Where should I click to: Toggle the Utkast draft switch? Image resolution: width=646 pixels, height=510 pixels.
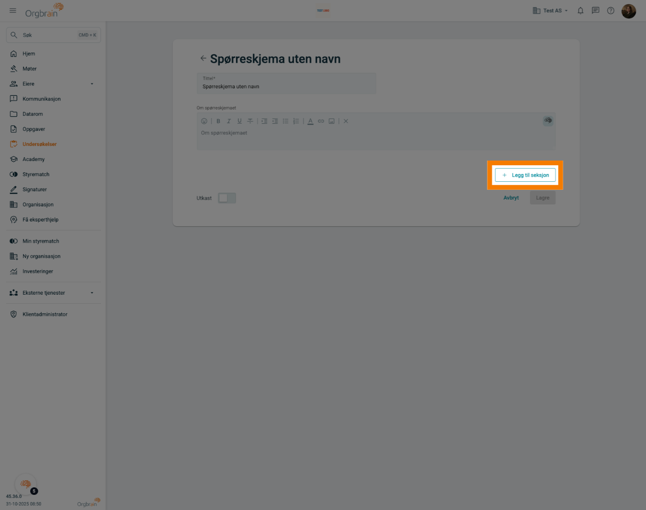pos(227,198)
